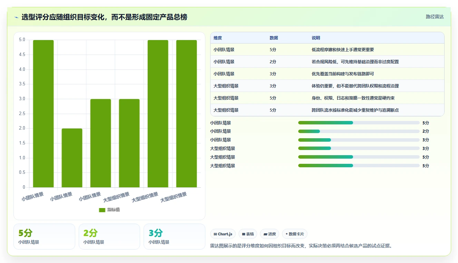Screen dimensions: 458x263
Task: Click the 数据卡片 chip
Action: (295, 234)
